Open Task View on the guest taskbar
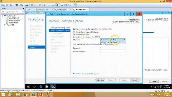Image resolution: width=172 pixels, height=97 pixels. click(34, 87)
